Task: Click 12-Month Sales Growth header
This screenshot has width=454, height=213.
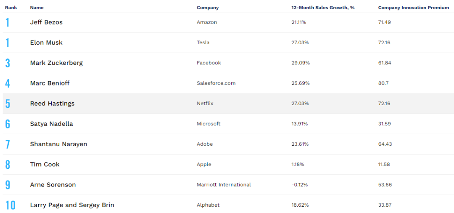Action: [x=323, y=8]
